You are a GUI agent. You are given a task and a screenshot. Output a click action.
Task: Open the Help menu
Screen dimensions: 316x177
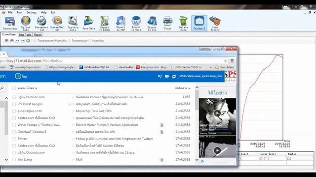pyautogui.click(x=43, y=12)
